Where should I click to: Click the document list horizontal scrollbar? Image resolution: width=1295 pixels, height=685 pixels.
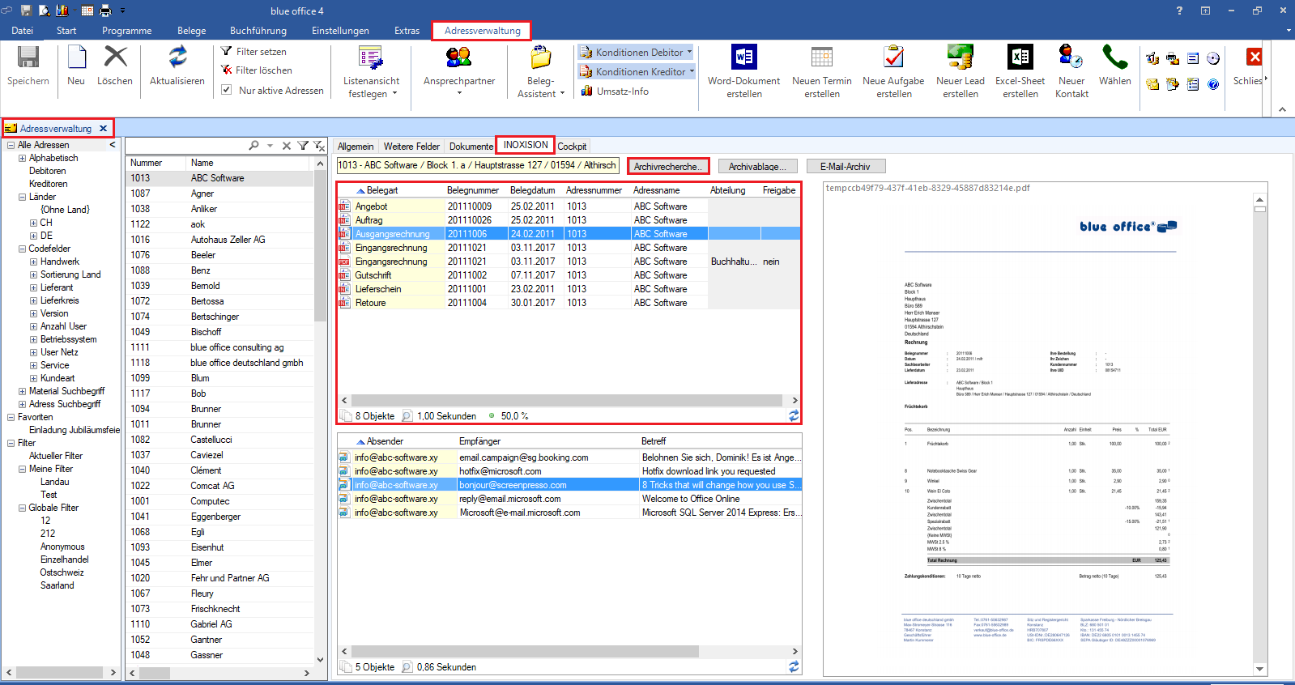(x=569, y=400)
